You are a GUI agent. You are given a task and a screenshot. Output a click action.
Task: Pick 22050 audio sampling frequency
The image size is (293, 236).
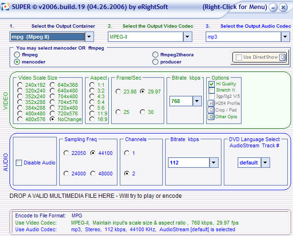[x=66, y=153]
